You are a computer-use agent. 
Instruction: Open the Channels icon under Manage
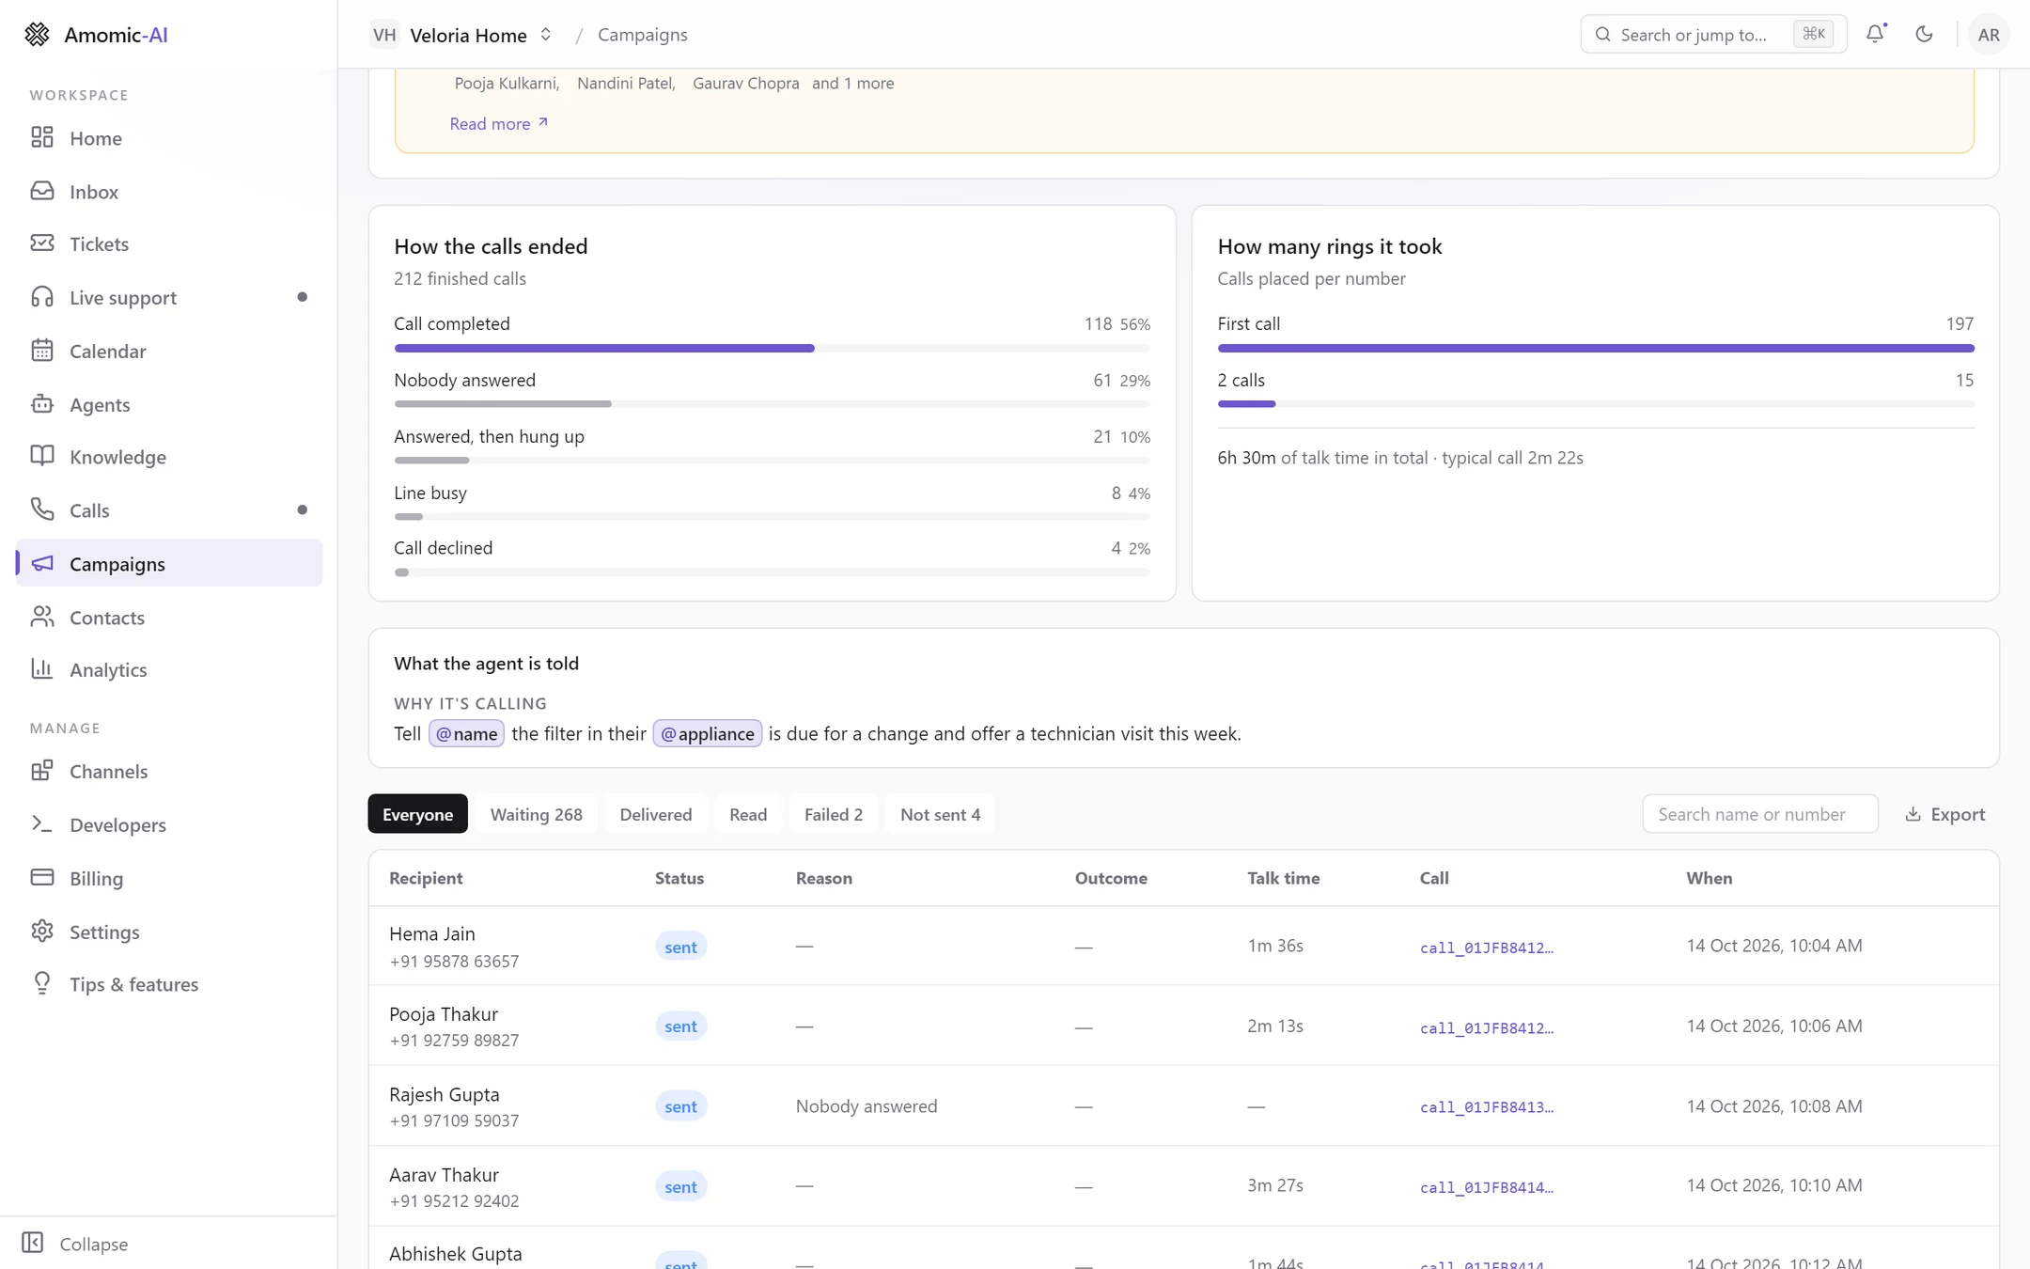tap(41, 771)
